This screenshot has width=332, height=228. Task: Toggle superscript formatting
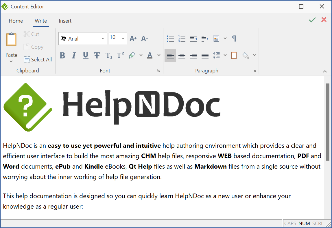coord(120,55)
